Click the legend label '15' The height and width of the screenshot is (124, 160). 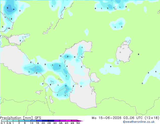(x=37, y=123)
